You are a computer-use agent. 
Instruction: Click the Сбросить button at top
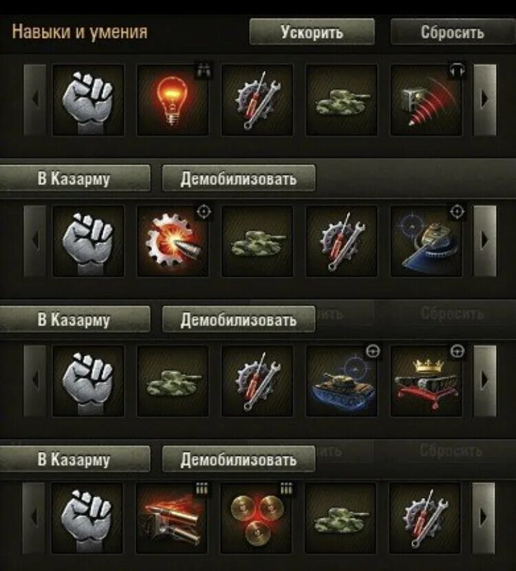453,32
